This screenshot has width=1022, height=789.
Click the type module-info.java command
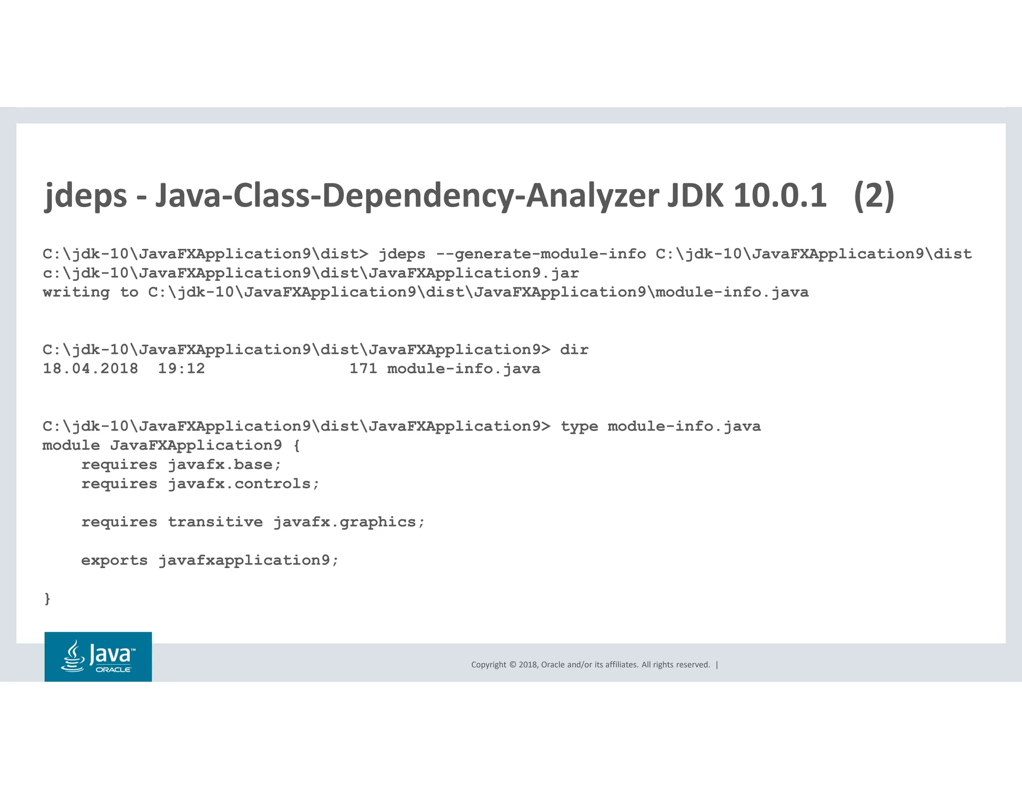coord(660,426)
